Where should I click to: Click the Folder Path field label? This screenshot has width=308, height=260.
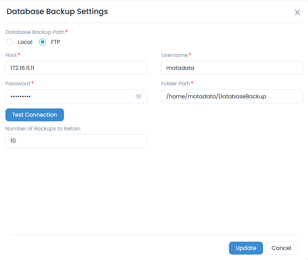pyautogui.click(x=175, y=84)
